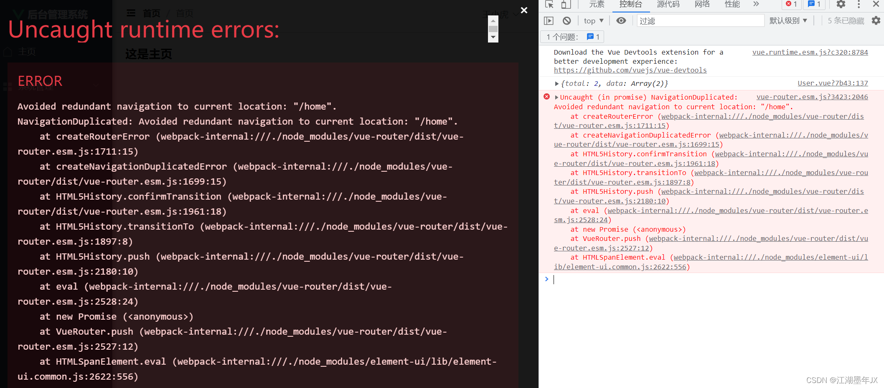This screenshot has height=388, width=884.
Task: Click the red error count badge
Action: (x=791, y=4)
